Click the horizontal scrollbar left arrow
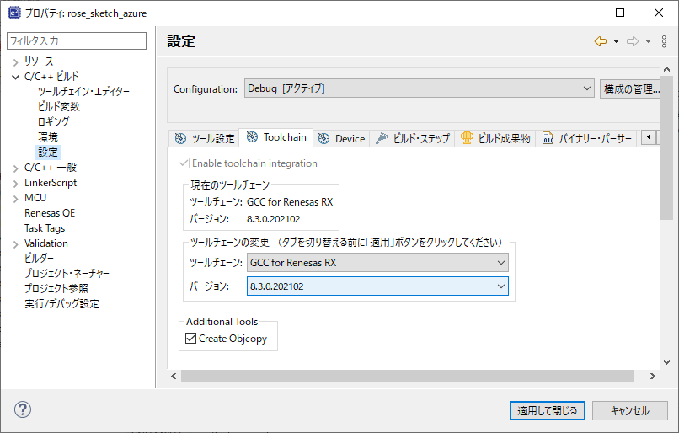Image resolution: width=679 pixels, height=433 pixels. coord(174,377)
